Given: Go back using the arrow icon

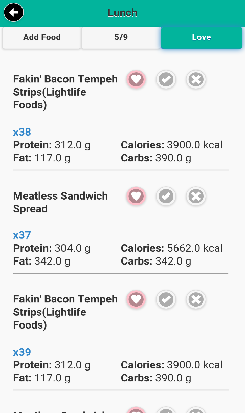Looking at the screenshot, I should pos(13,12).
